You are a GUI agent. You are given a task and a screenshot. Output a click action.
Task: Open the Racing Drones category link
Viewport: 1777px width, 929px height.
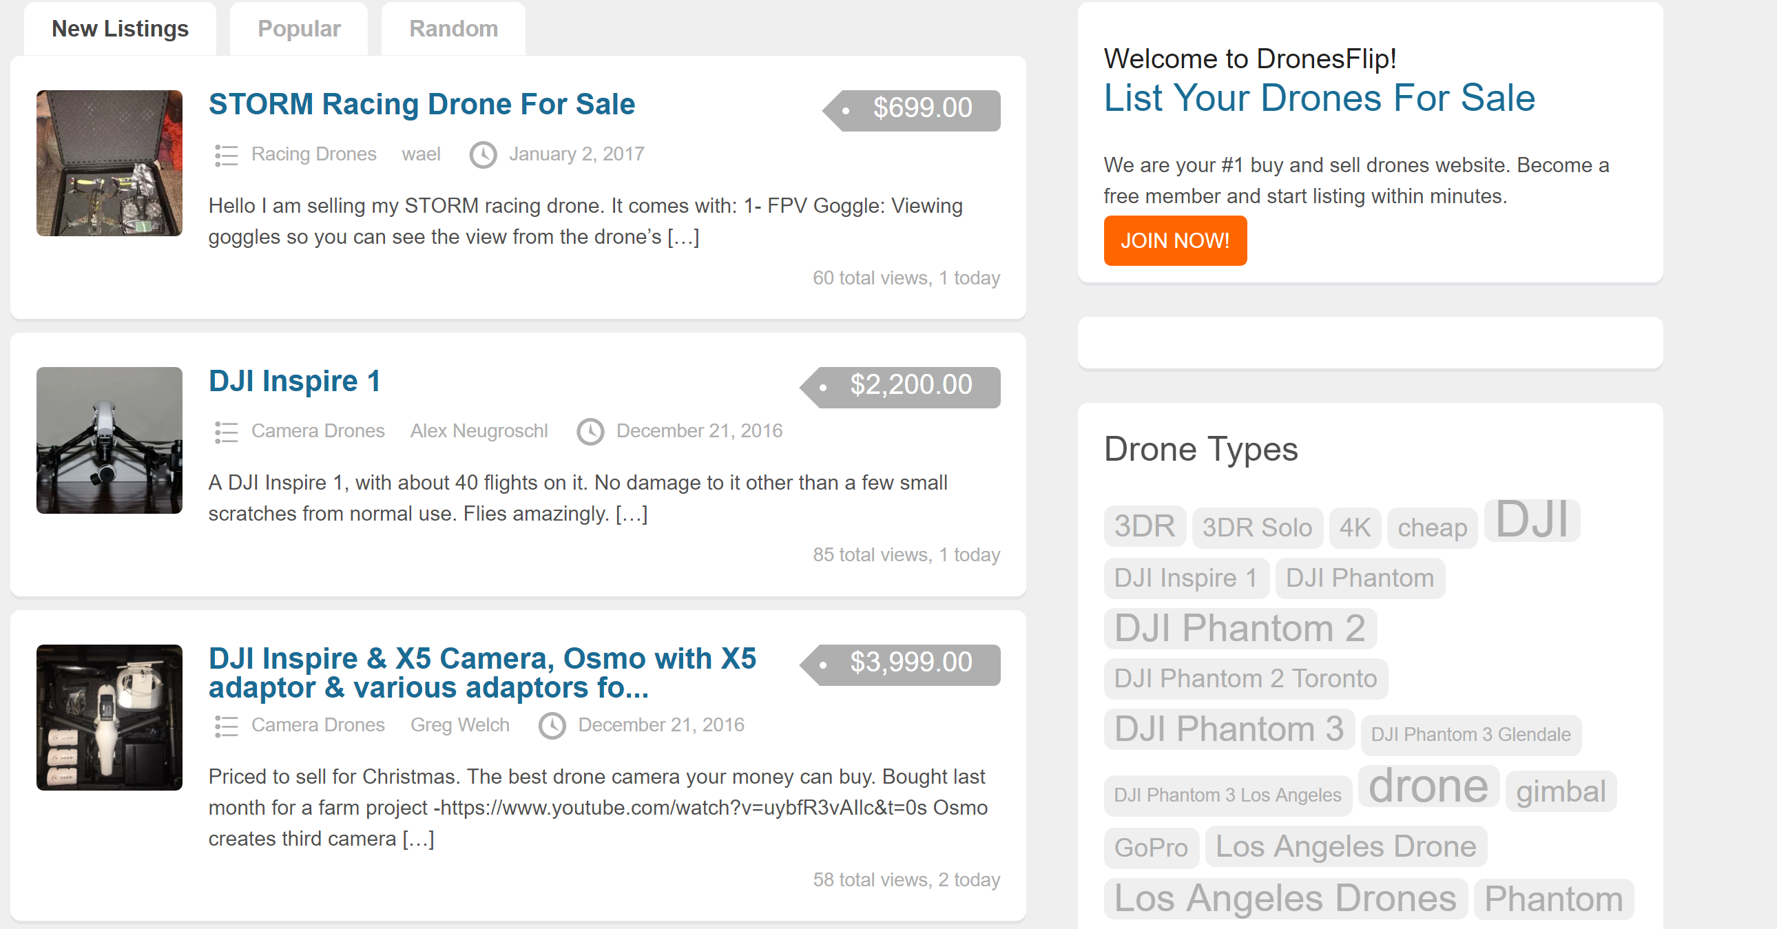[314, 154]
